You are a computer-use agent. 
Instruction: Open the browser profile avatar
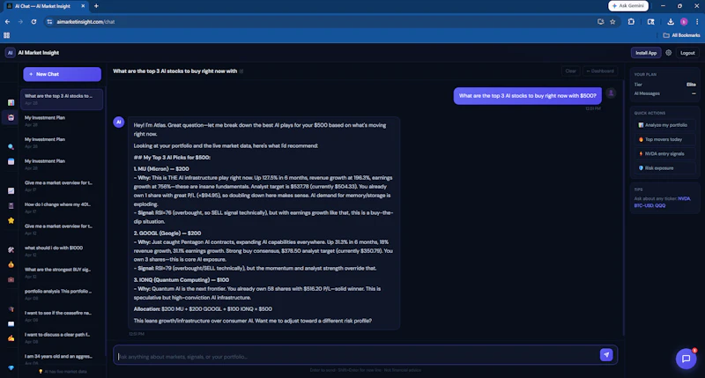pos(684,21)
